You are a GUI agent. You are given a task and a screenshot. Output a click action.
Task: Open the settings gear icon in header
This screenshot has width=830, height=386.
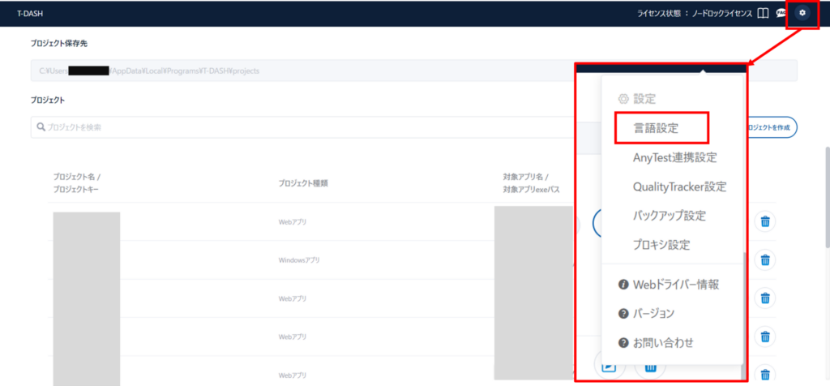coord(802,13)
